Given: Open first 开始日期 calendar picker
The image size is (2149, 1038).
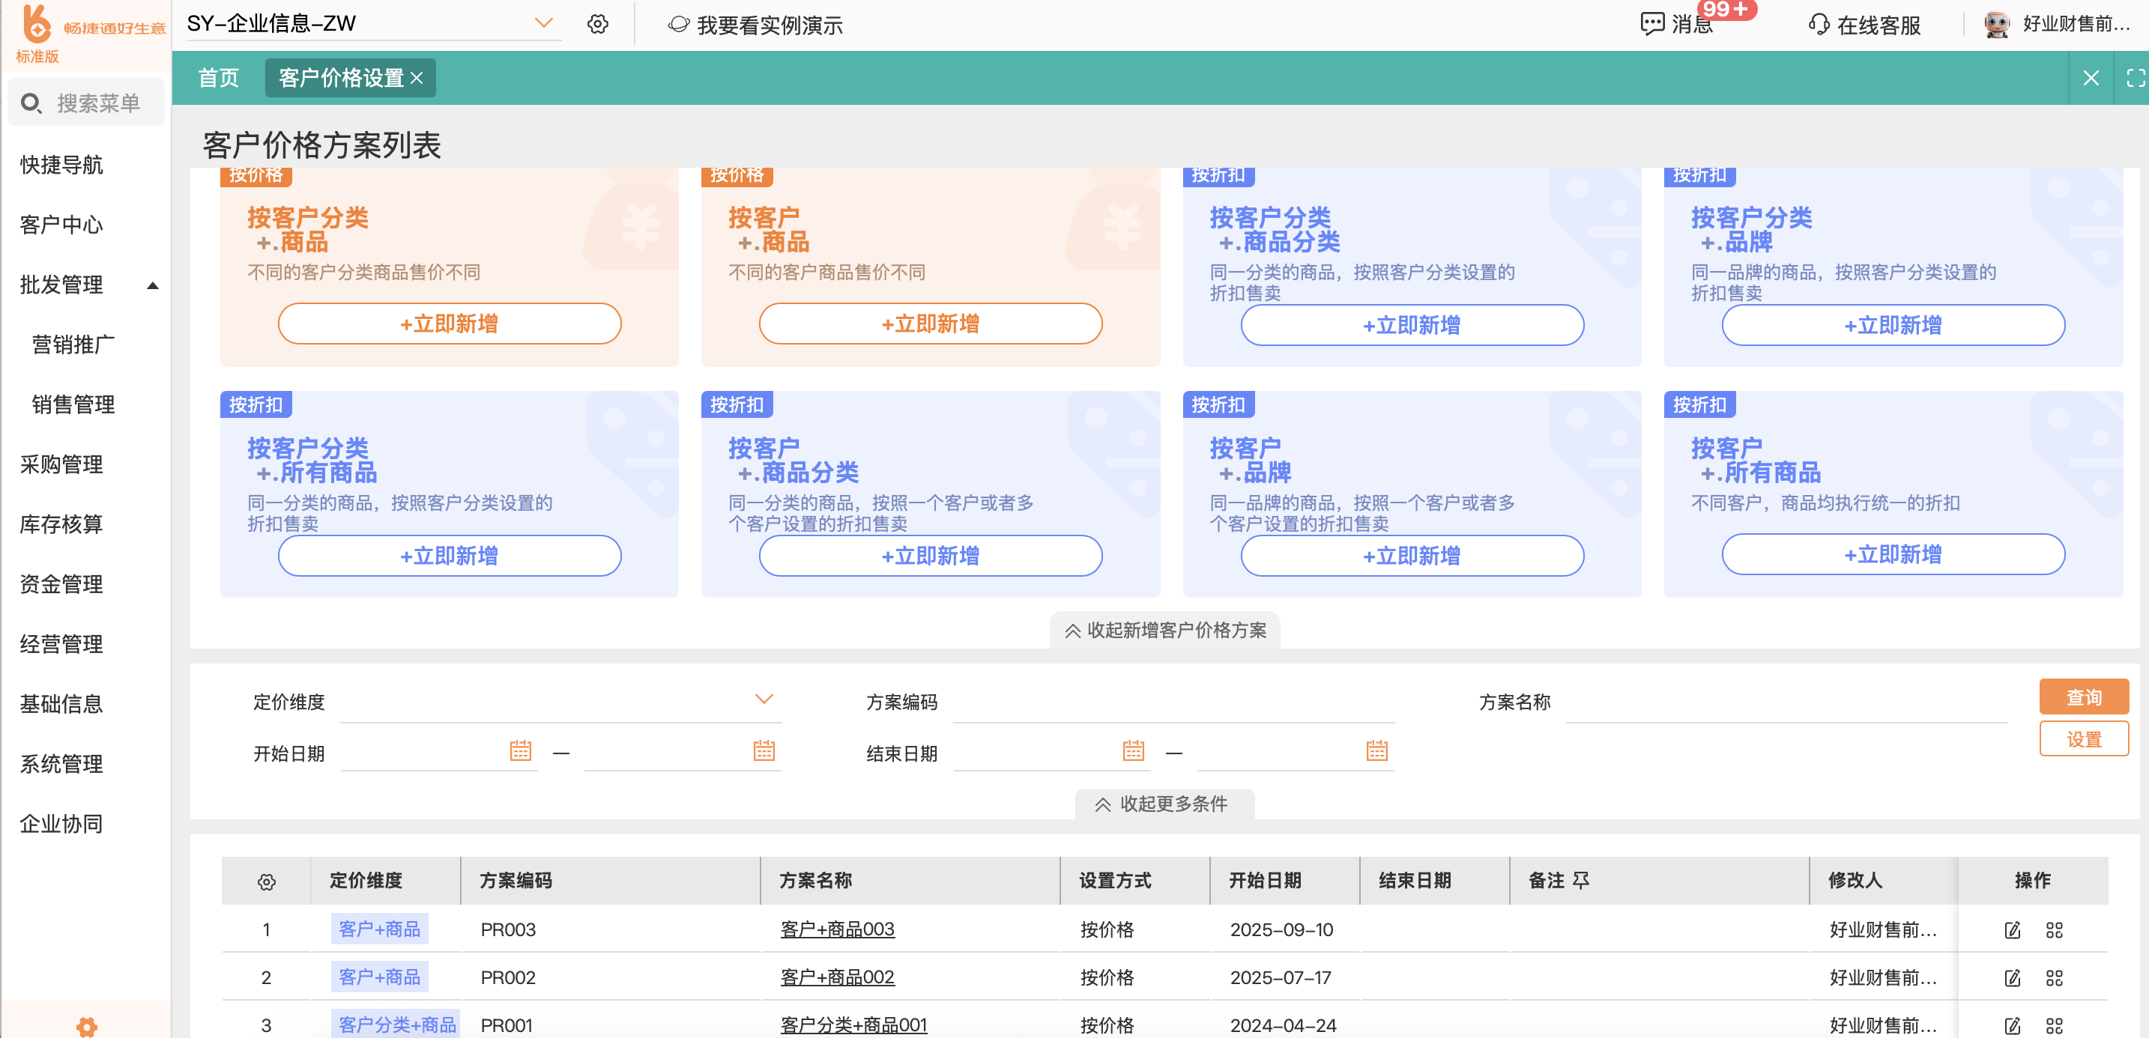Looking at the screenshot, I should point(520,750).
